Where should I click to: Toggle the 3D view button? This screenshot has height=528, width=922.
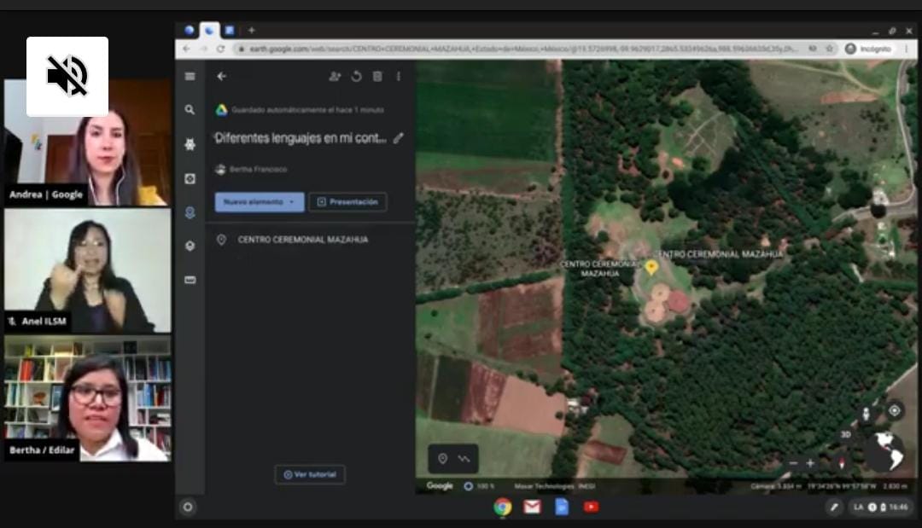pos(845,434)
